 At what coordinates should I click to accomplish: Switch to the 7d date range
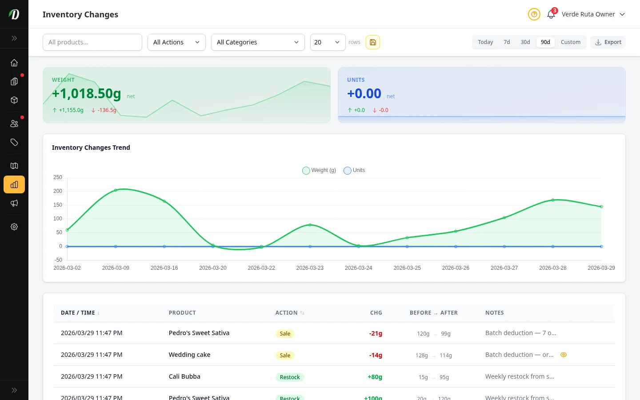click(507, 42)
